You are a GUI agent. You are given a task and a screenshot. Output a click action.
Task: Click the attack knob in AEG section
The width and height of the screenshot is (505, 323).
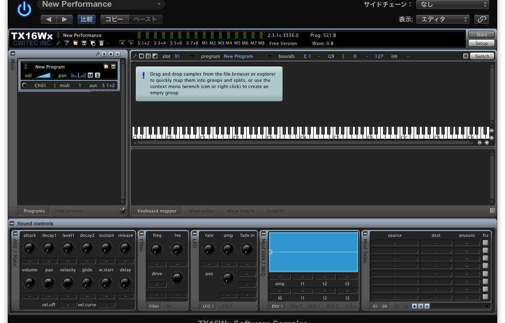tap(30, 248)
